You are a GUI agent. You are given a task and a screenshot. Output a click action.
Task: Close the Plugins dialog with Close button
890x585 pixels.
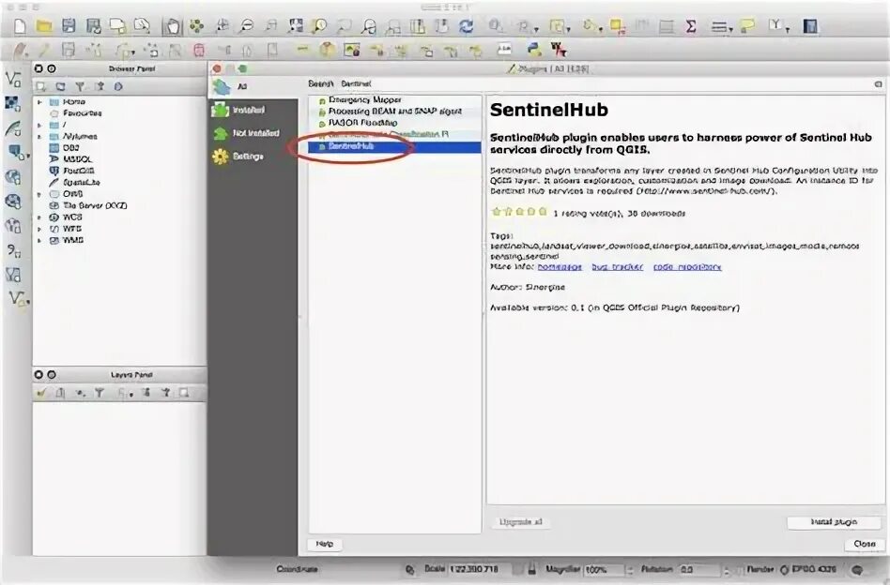tap(865, 544)
